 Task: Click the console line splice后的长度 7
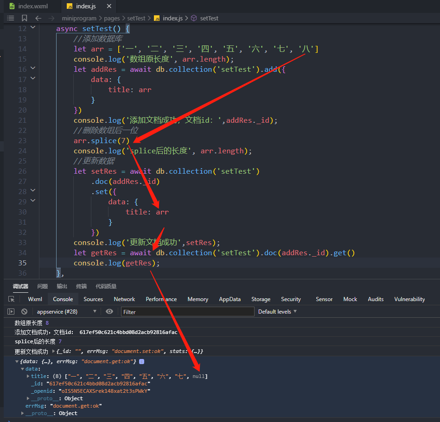click(38, 341)
